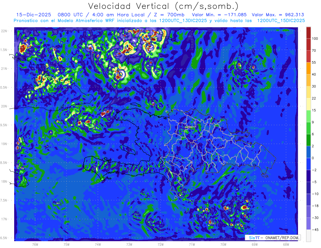Pick the light green colorbar segment between 9 and 15
321x248 pixels.
(x=308, y=116)
